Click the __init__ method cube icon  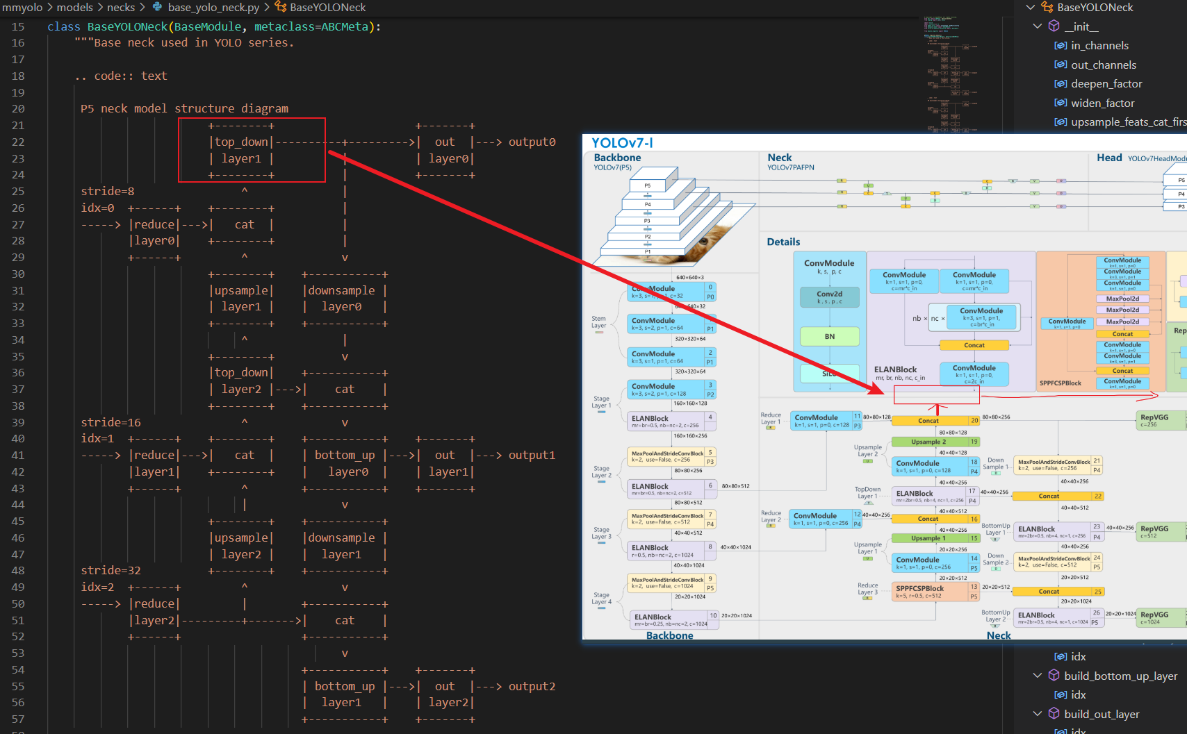1054,26
